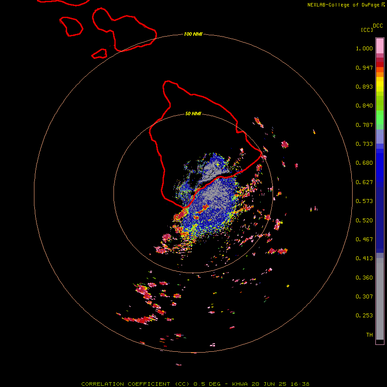This screenshot has width=387, height=387.
Task: Click the 0.840 color scale value
Action: pyautogui.click(x=364, y=106)
